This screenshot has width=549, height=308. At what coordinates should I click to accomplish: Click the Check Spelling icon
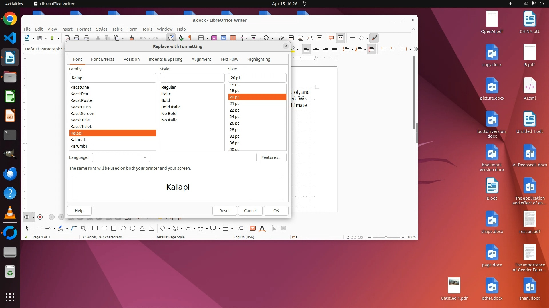[181, 38]
